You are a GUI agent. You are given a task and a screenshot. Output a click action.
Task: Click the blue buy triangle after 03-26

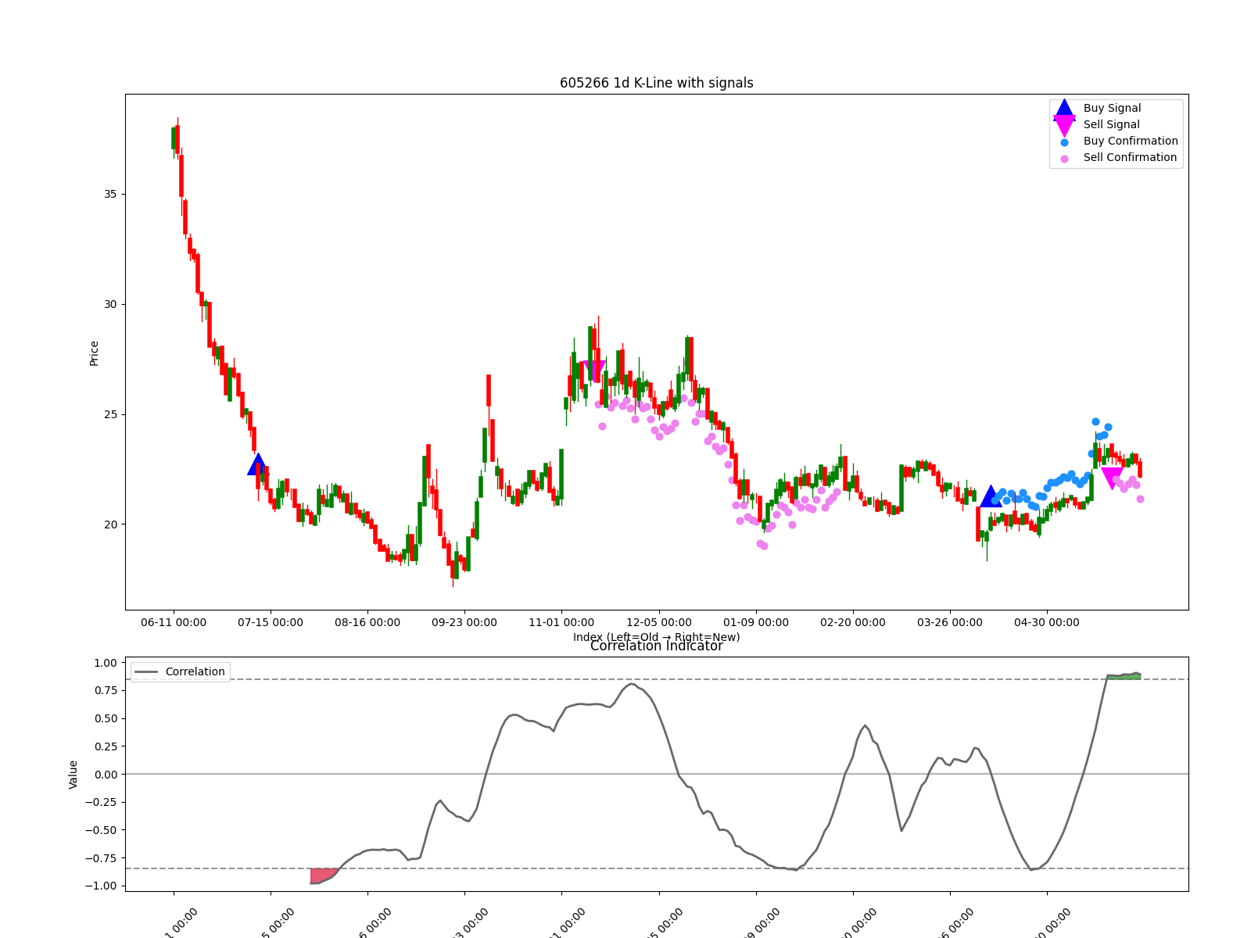tap(991, 496)
